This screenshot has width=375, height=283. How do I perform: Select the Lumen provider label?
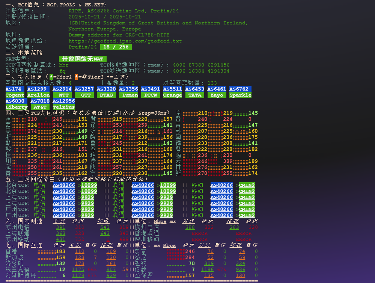coord(128,95)
